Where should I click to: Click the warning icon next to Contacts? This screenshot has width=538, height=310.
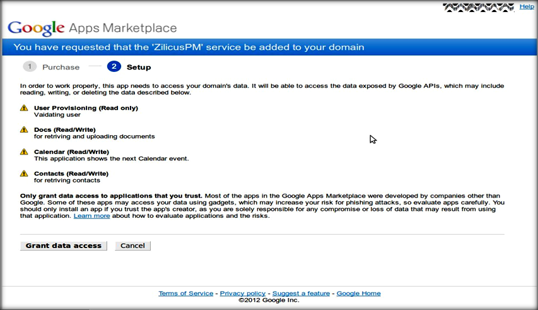(24, 173)
